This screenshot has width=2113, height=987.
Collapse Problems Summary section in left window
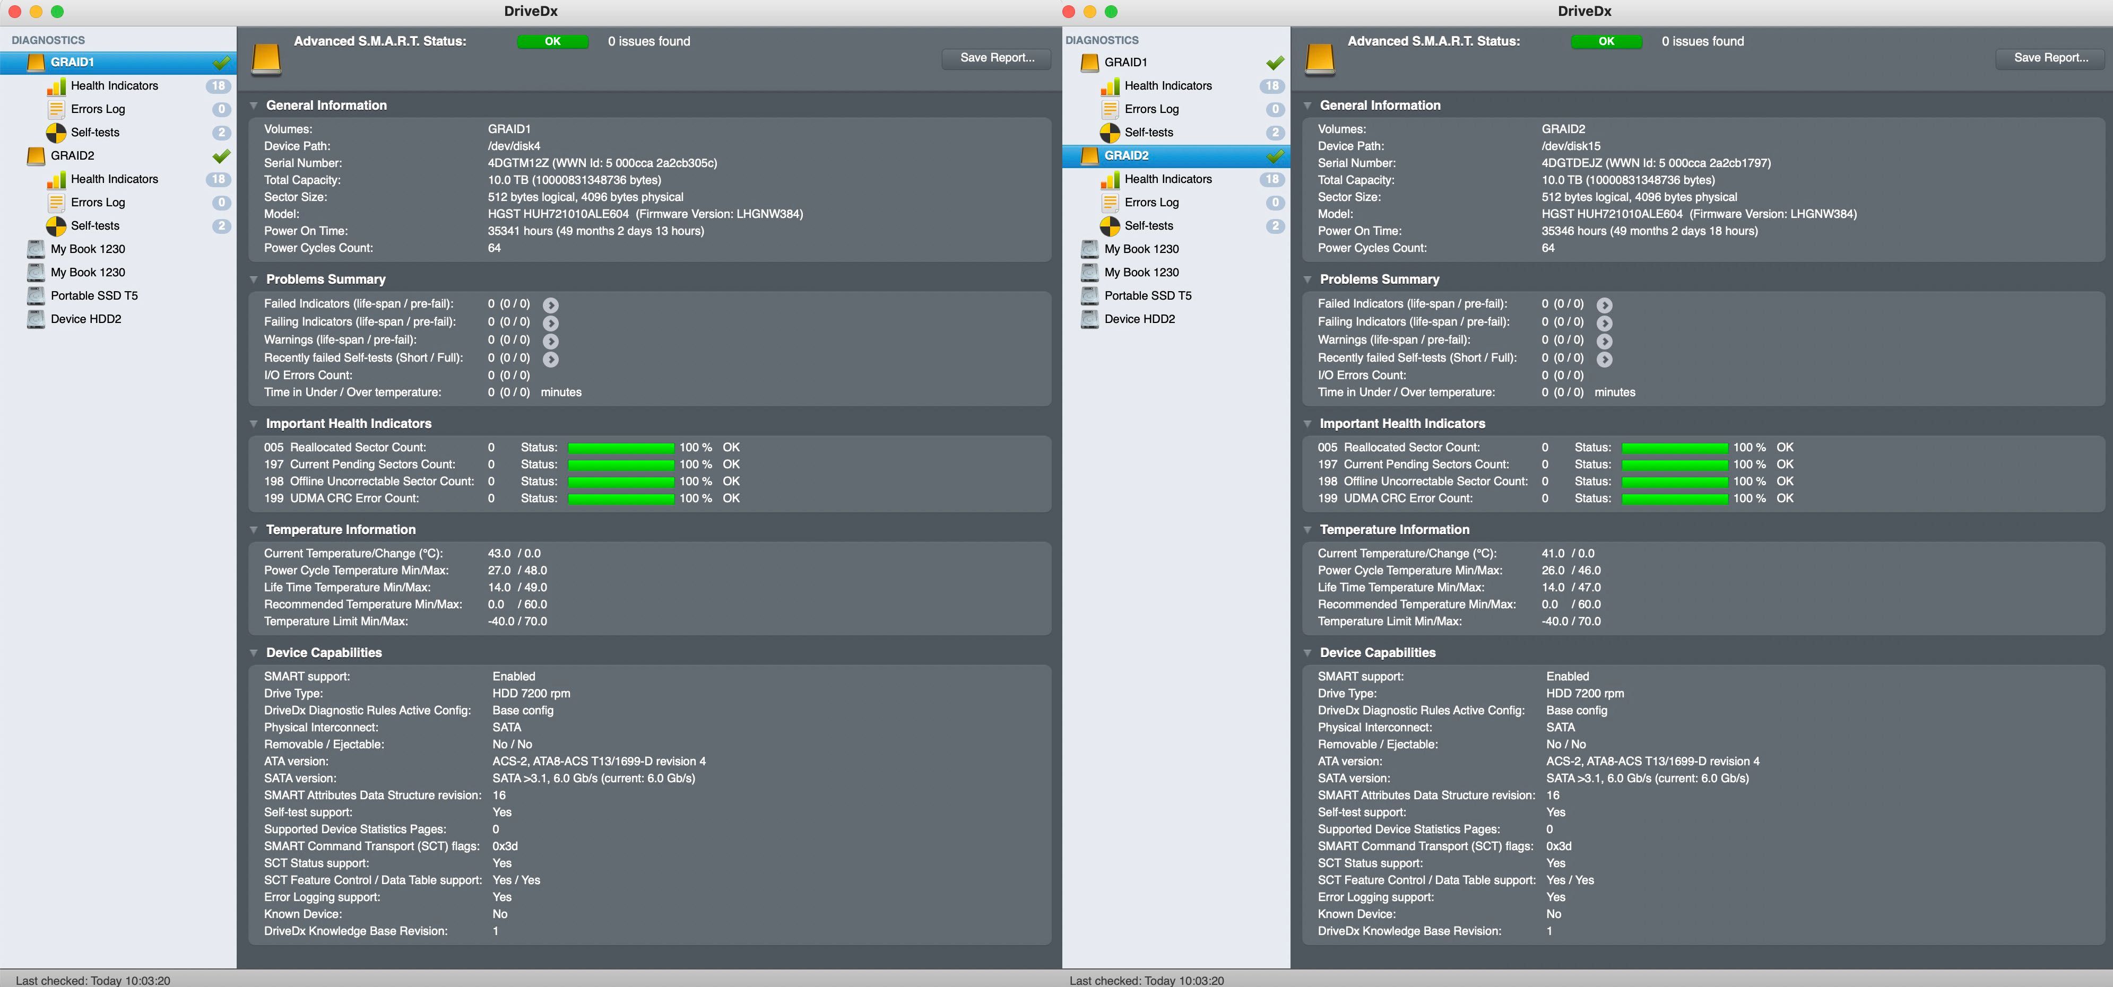(254, 279)
